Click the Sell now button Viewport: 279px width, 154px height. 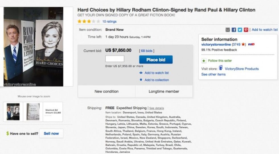pos(51,133)
